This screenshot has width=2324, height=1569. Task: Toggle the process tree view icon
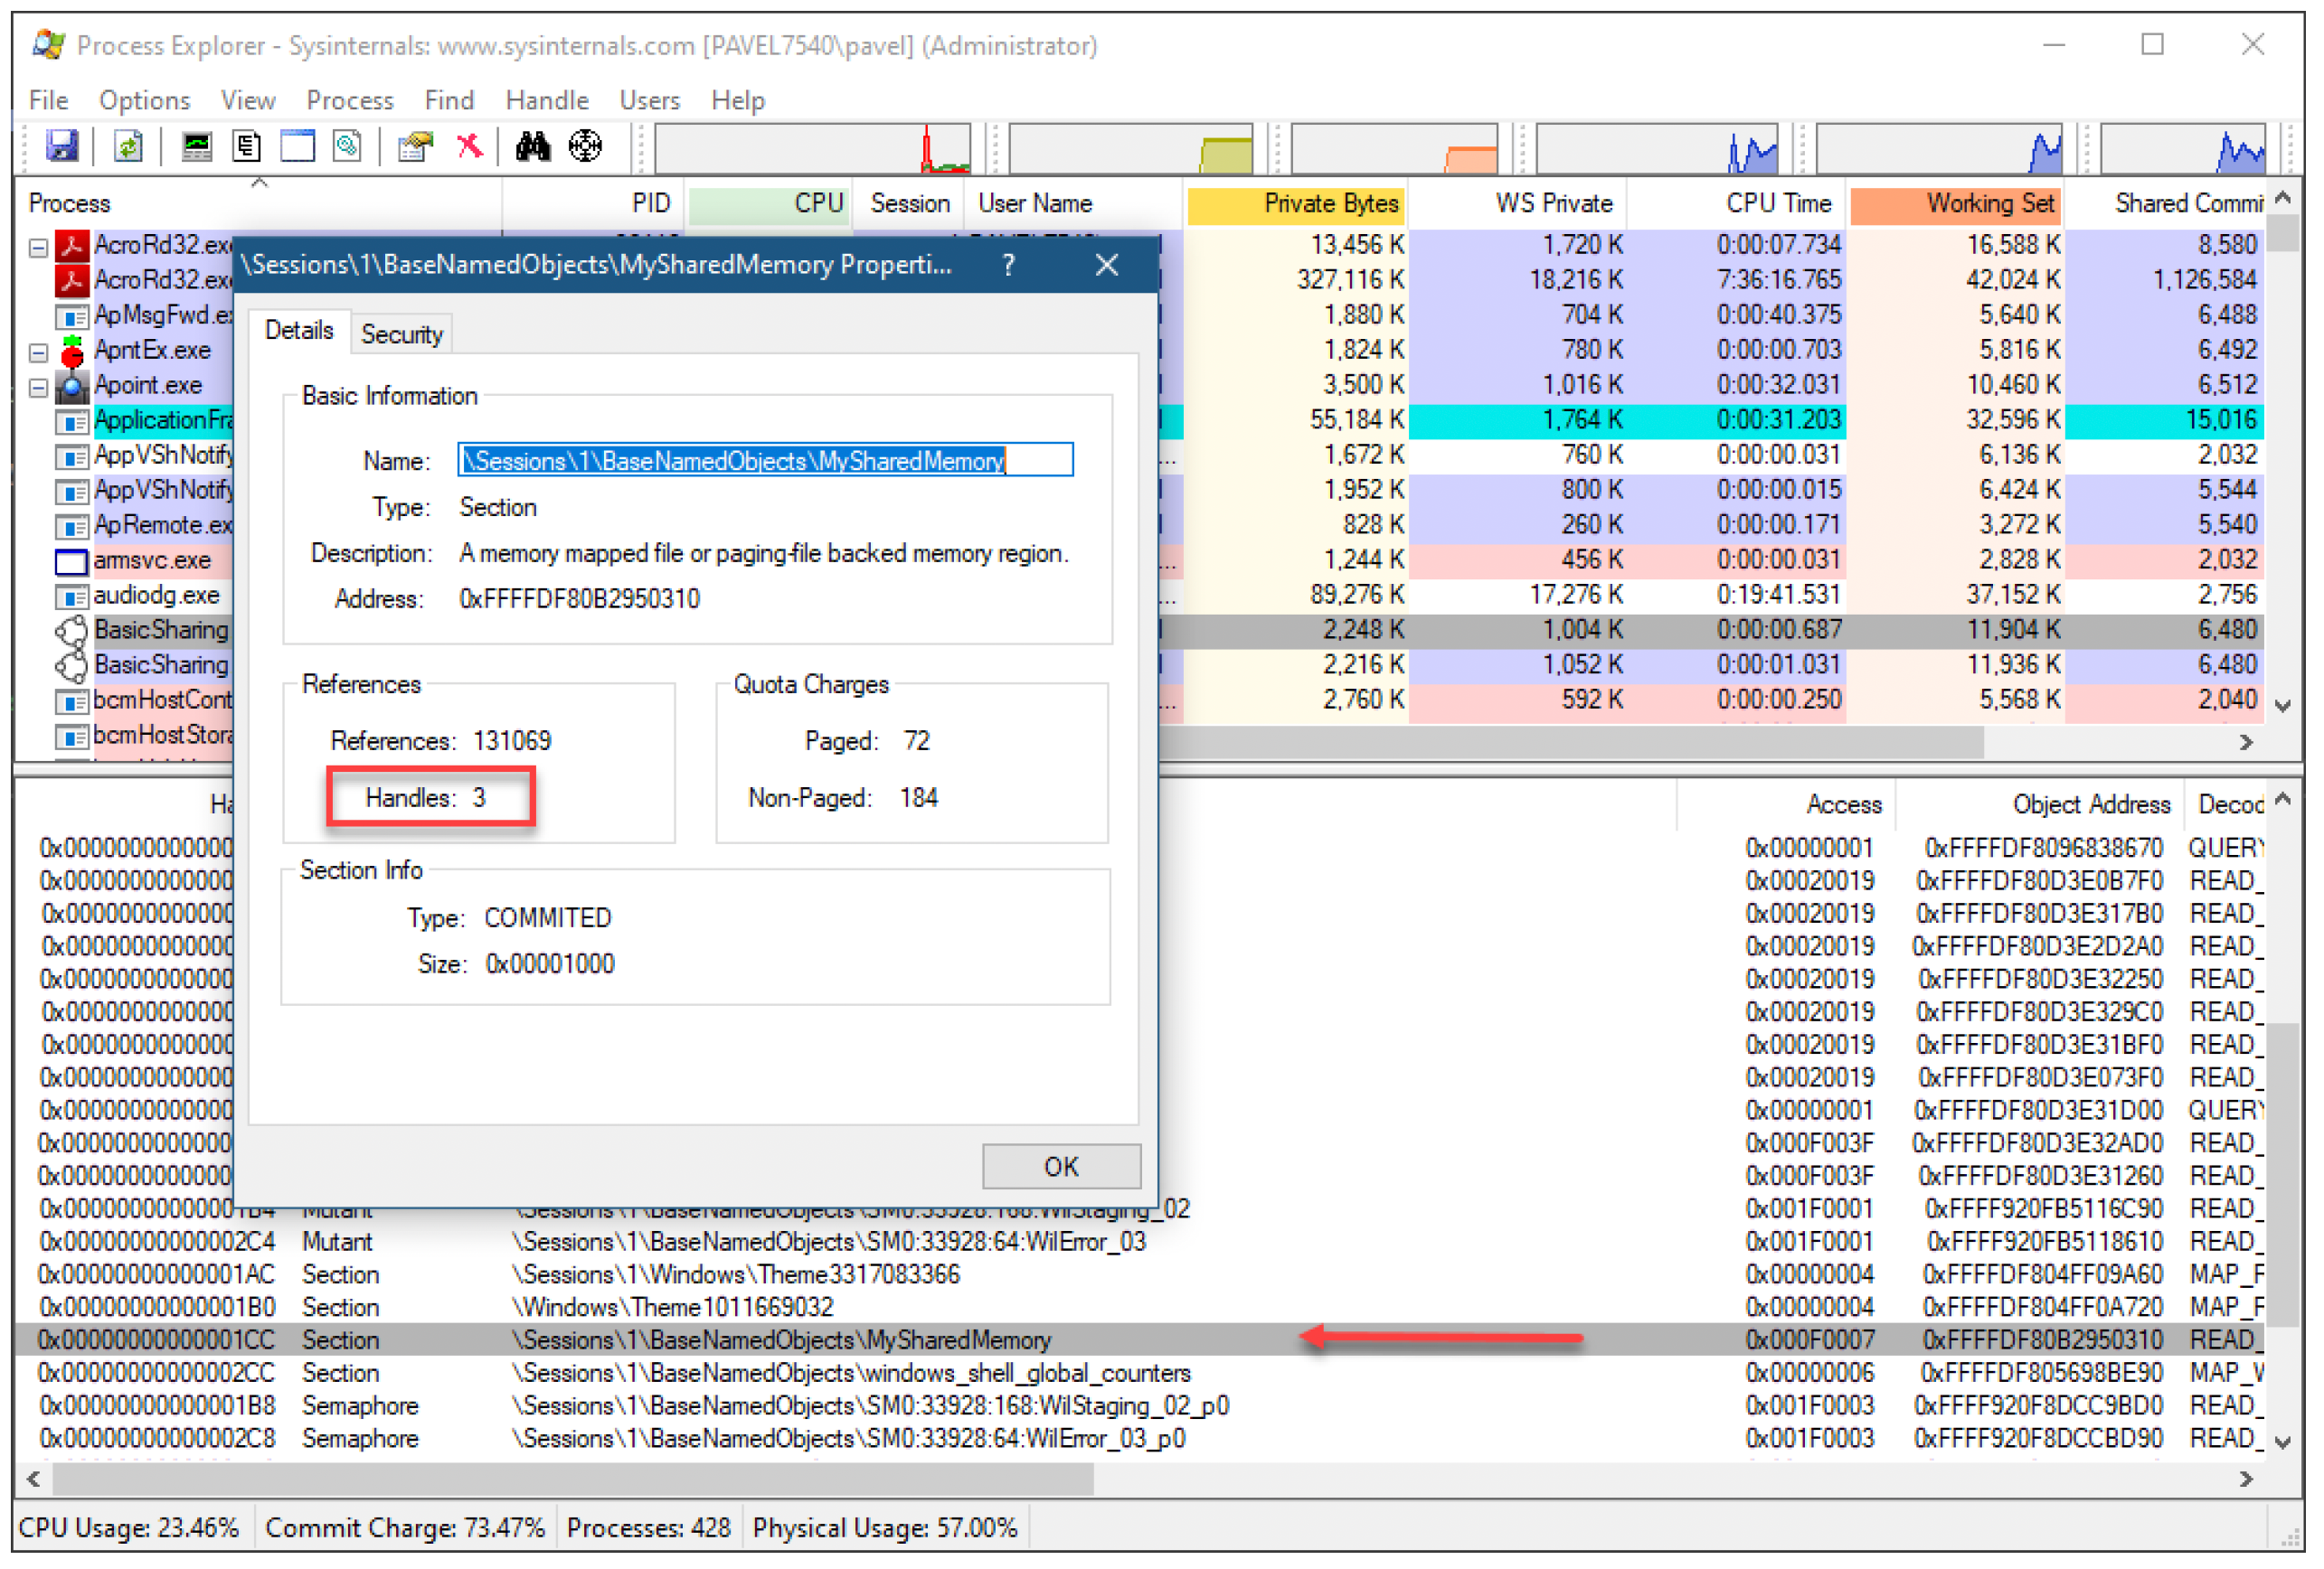point(246,147)
